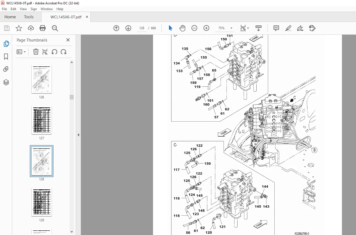Open the Window menu
This screenshot has height=235, width=356.
click(x=47, y=9)
